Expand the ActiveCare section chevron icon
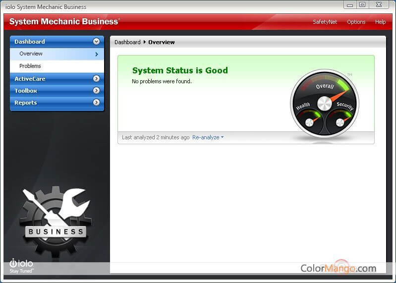 point(96,78)
